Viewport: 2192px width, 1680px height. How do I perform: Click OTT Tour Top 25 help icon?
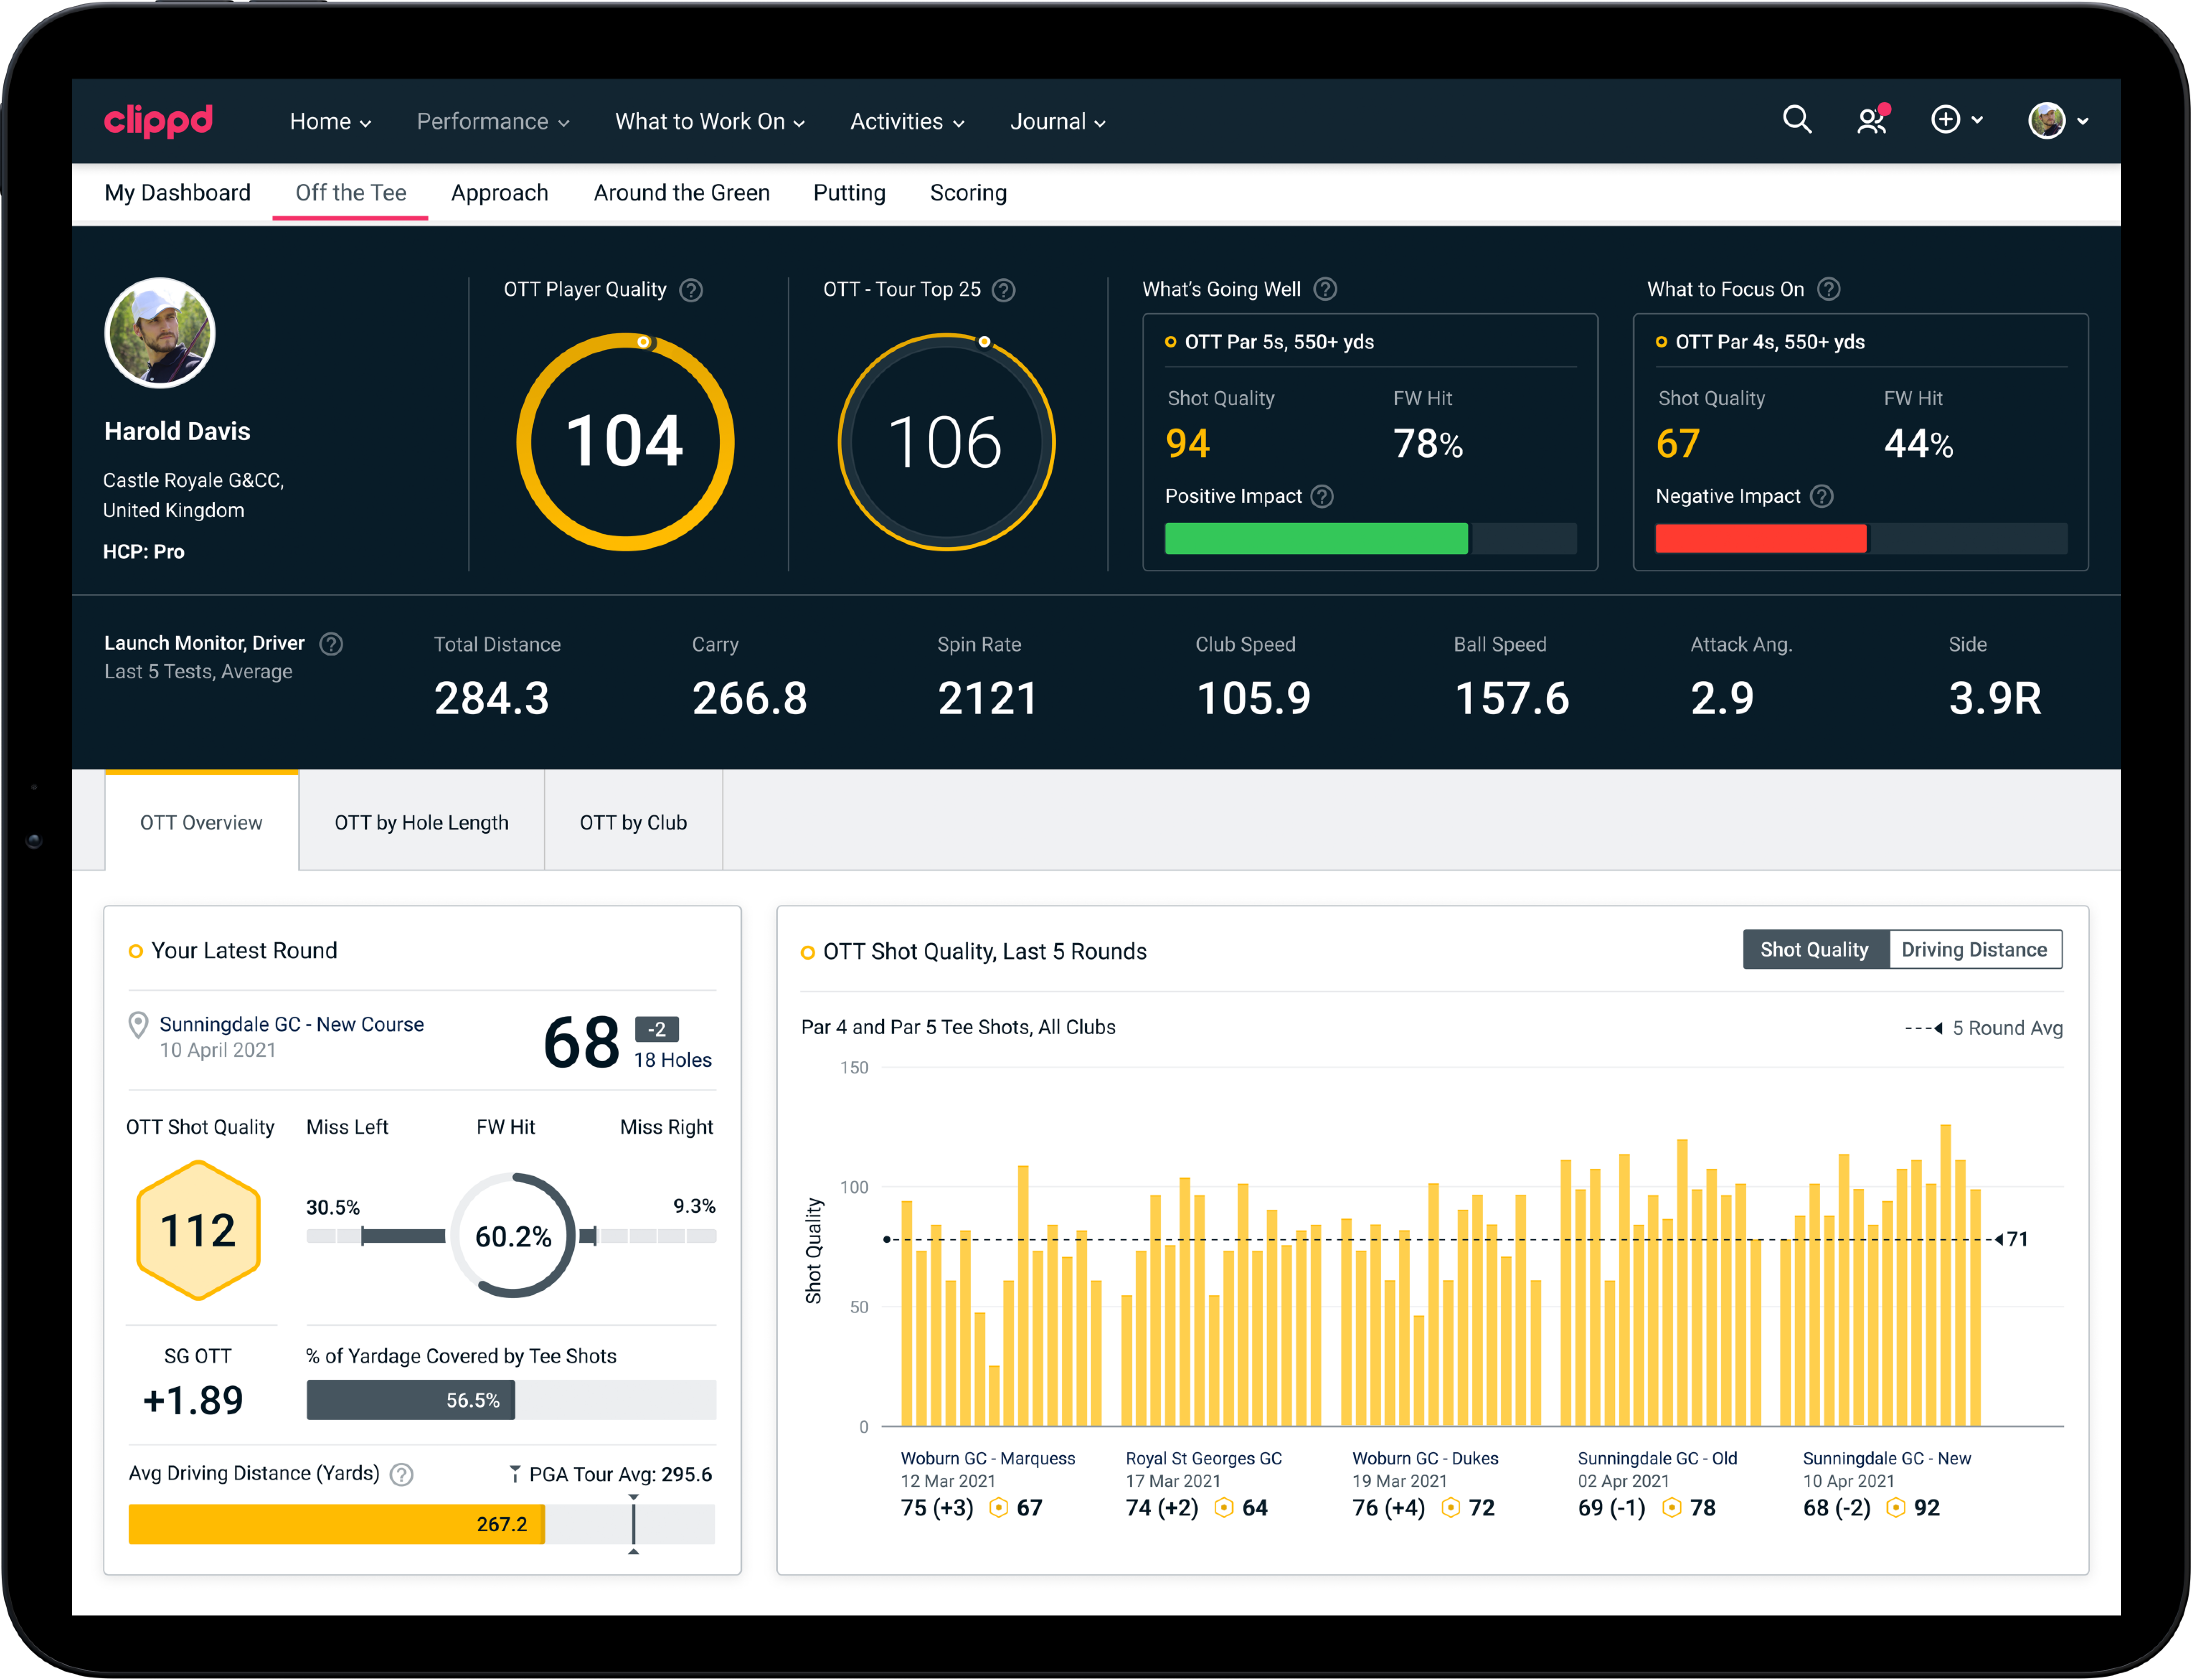[1003, 290]
